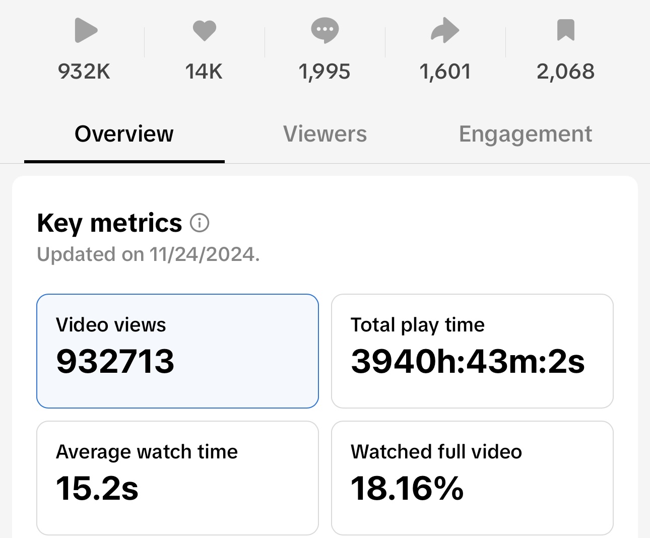Viewport: 650px width, 538px height.
Task: Click the 932713 views value
Action: (x=115, y=362)
